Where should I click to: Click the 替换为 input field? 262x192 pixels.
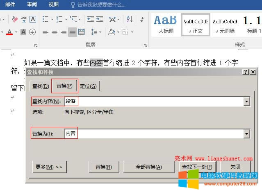(x=154, y=133)
